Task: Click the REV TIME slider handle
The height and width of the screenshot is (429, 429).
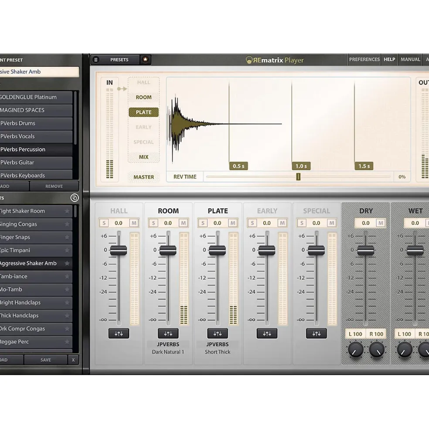Action: (x=298, y=177)
